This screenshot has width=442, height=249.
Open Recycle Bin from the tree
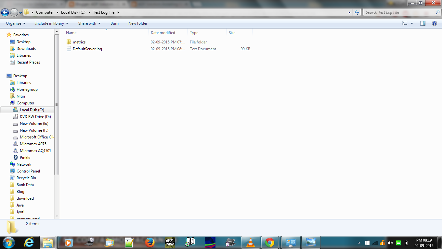tap(26, 178)
